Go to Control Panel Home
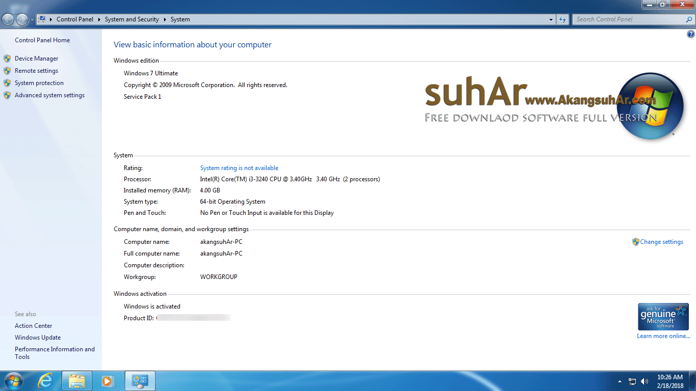696x391 pixels. 42,40
